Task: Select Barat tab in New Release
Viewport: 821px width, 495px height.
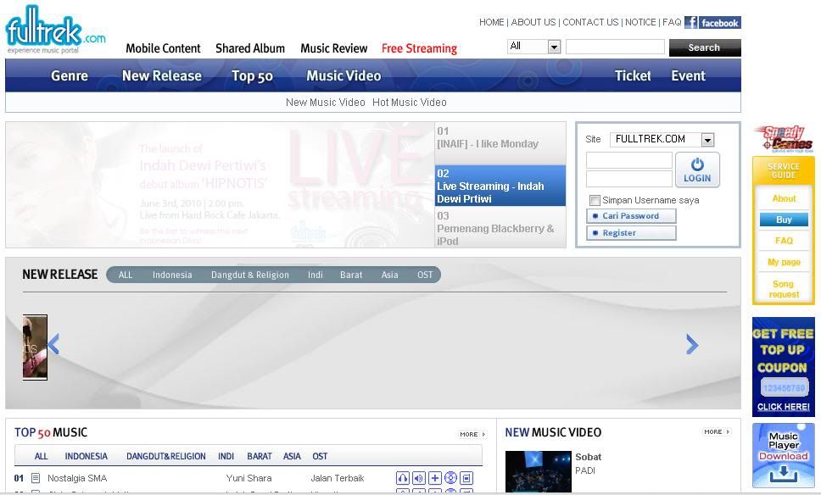Action: [351, 275]
